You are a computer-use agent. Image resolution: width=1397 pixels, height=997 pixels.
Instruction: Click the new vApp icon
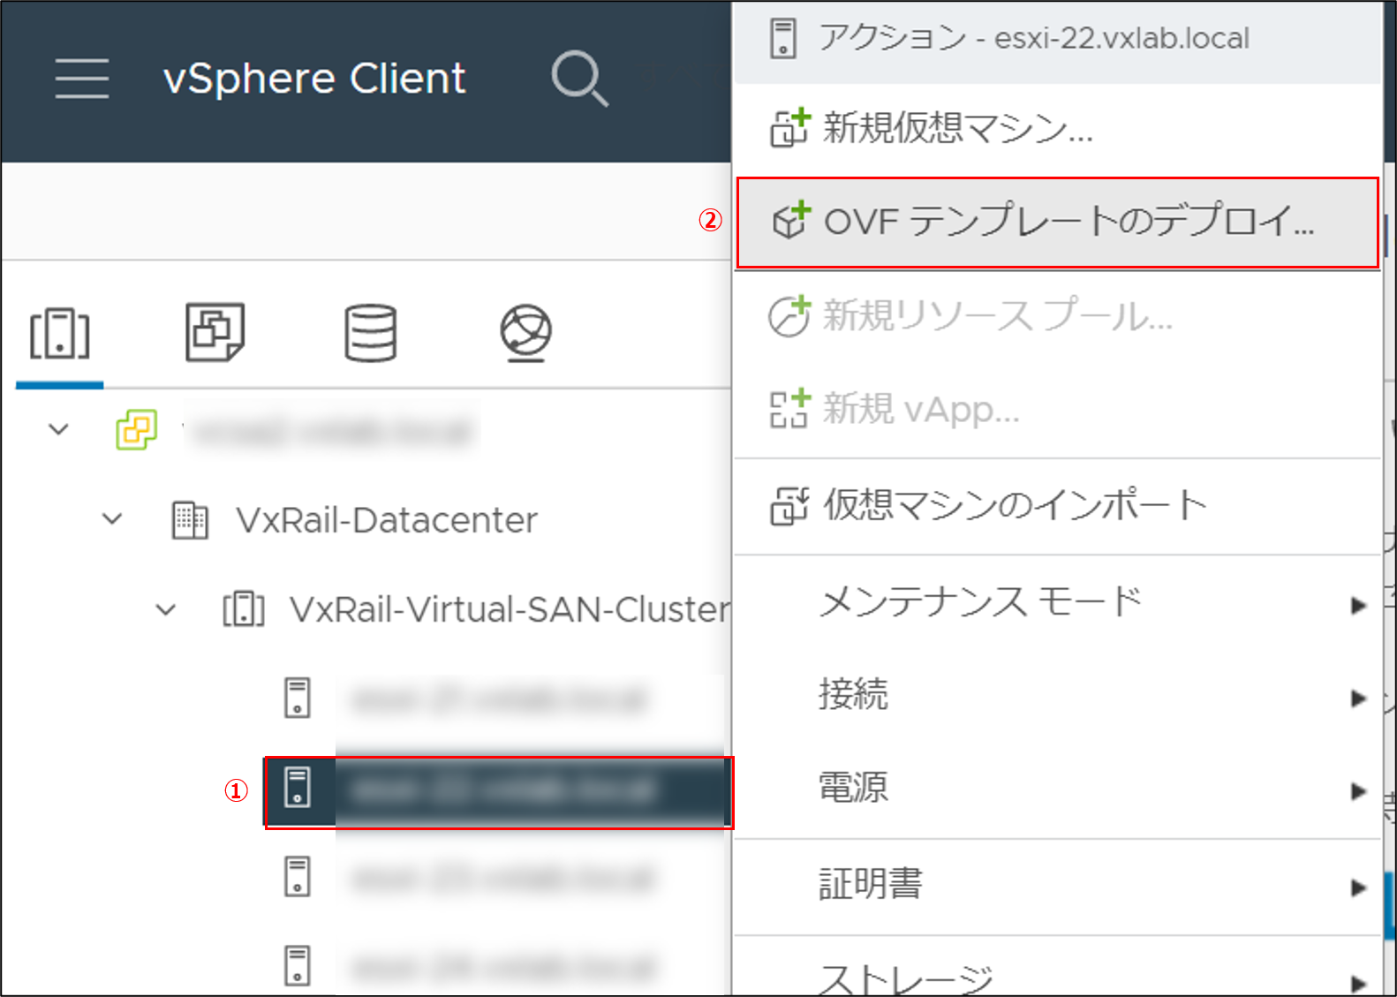click(x=789, y=408)
